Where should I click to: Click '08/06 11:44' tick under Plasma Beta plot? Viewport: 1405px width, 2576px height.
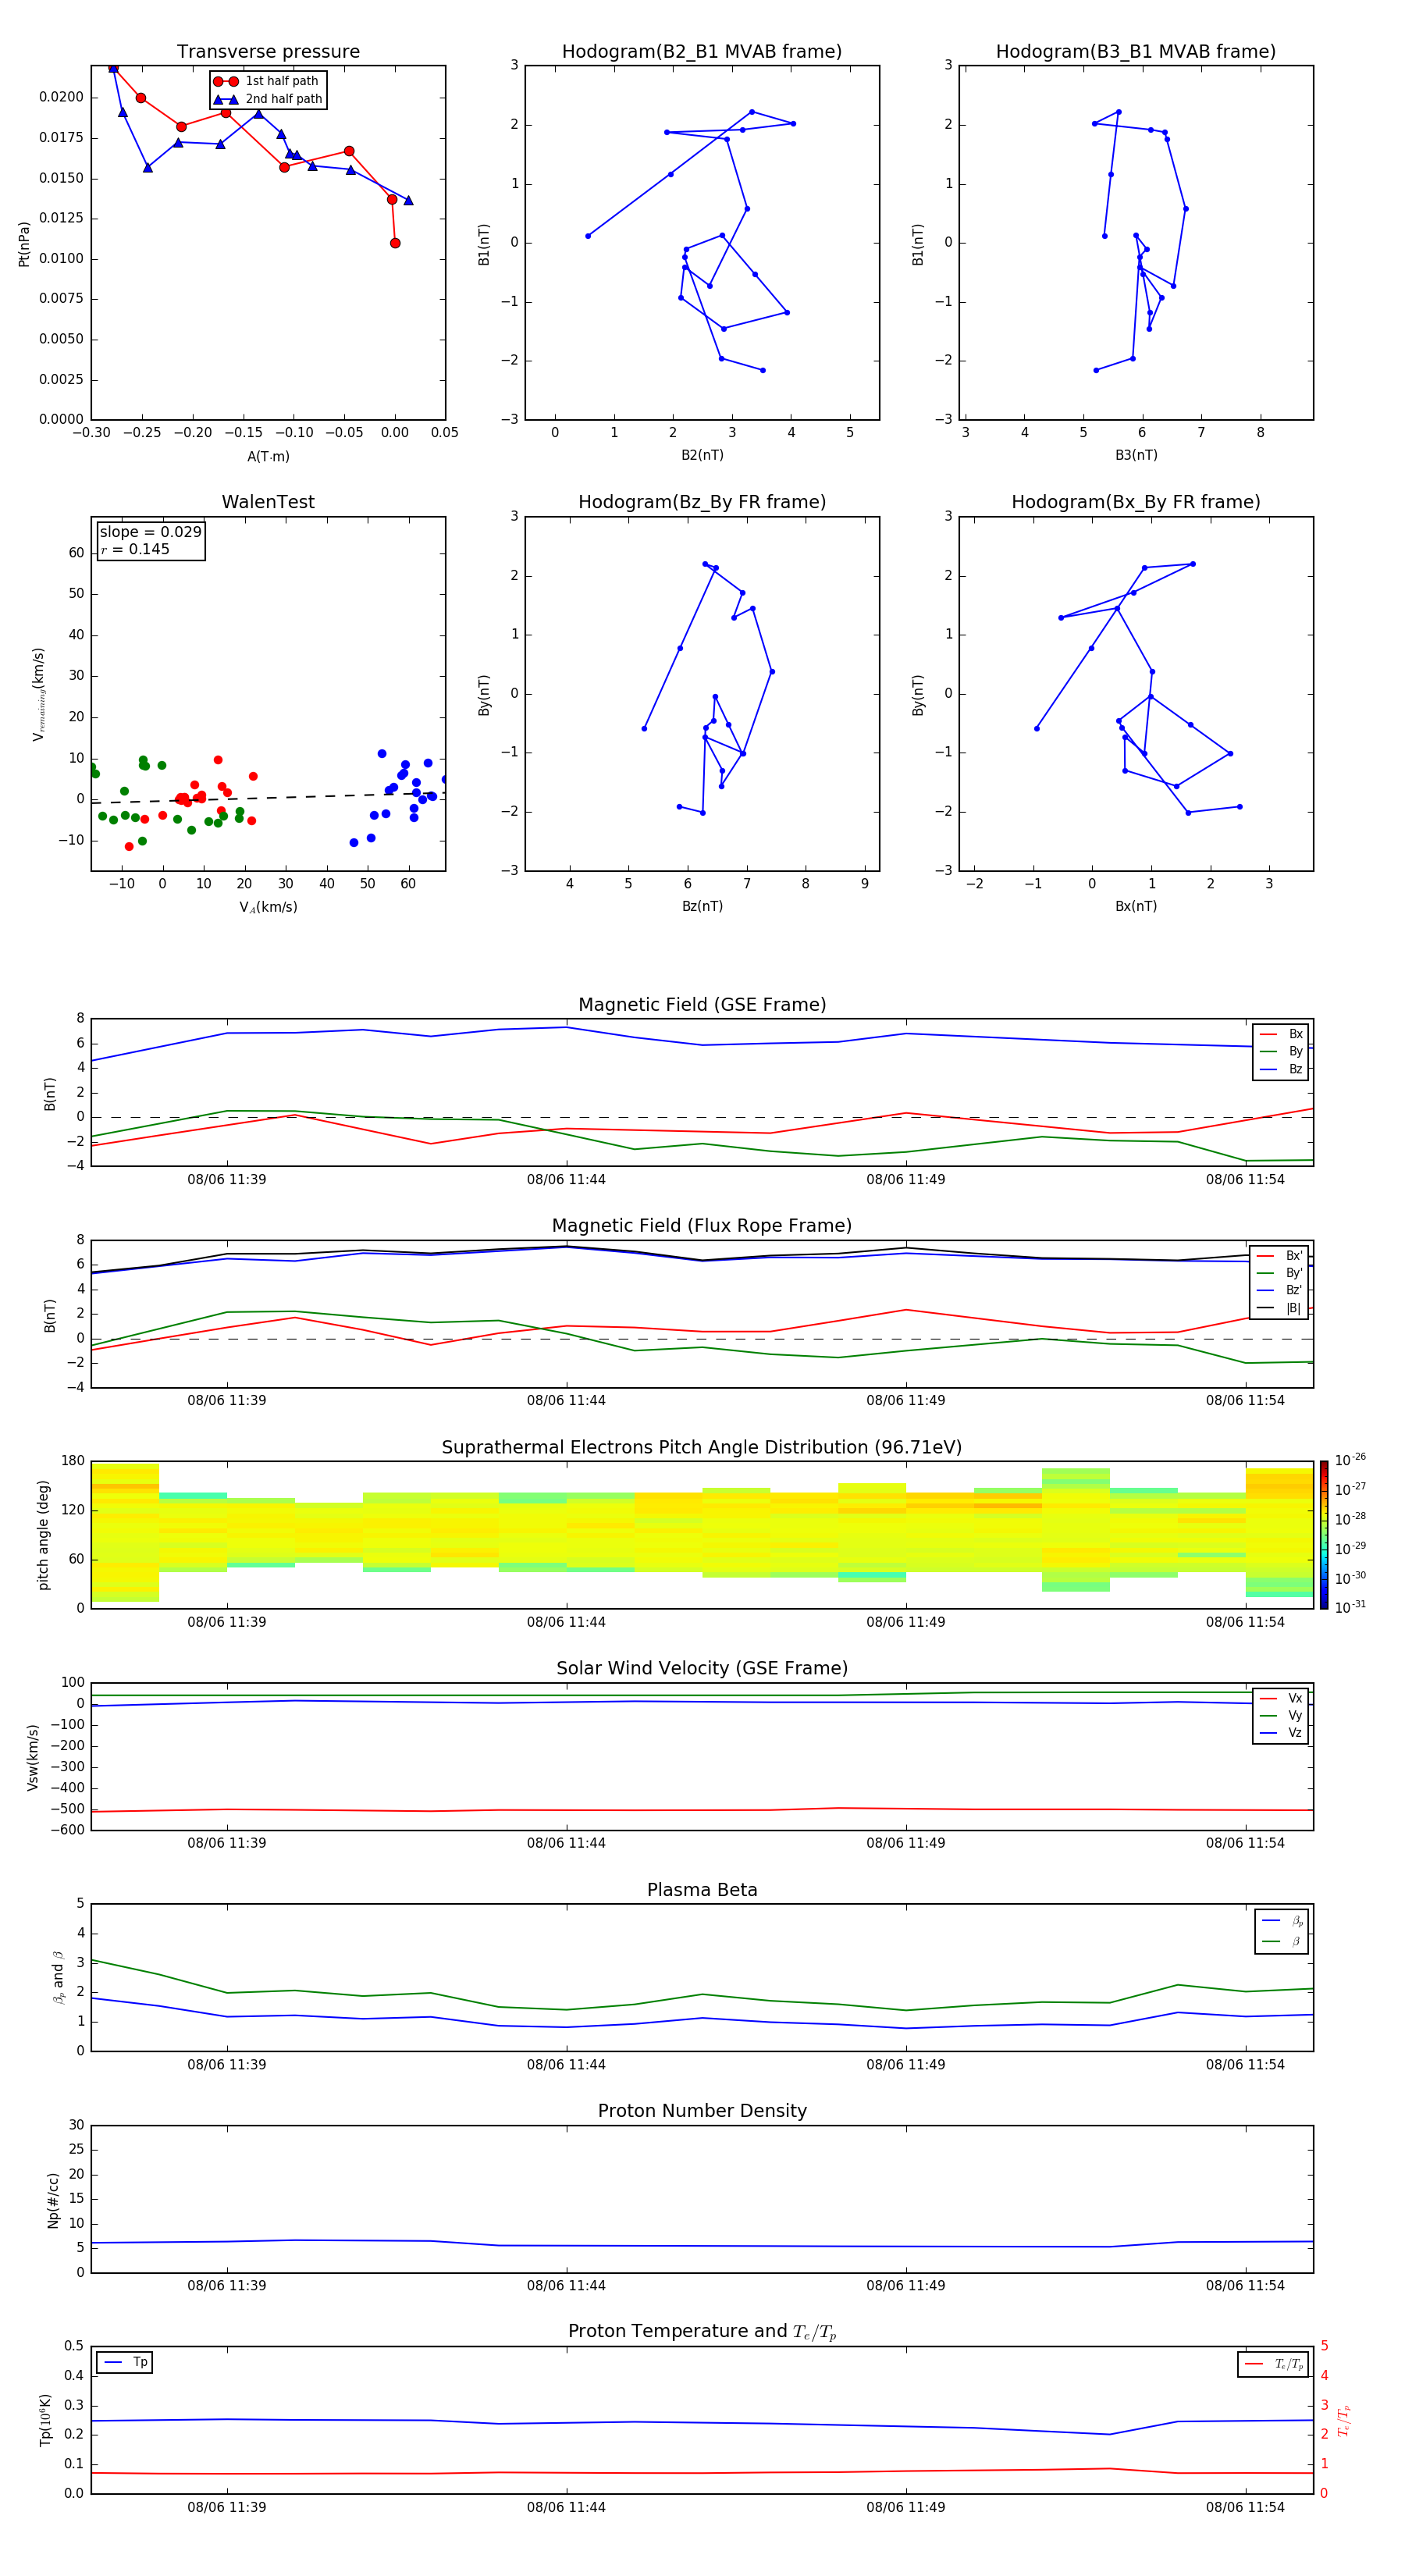pos(566,2064)
